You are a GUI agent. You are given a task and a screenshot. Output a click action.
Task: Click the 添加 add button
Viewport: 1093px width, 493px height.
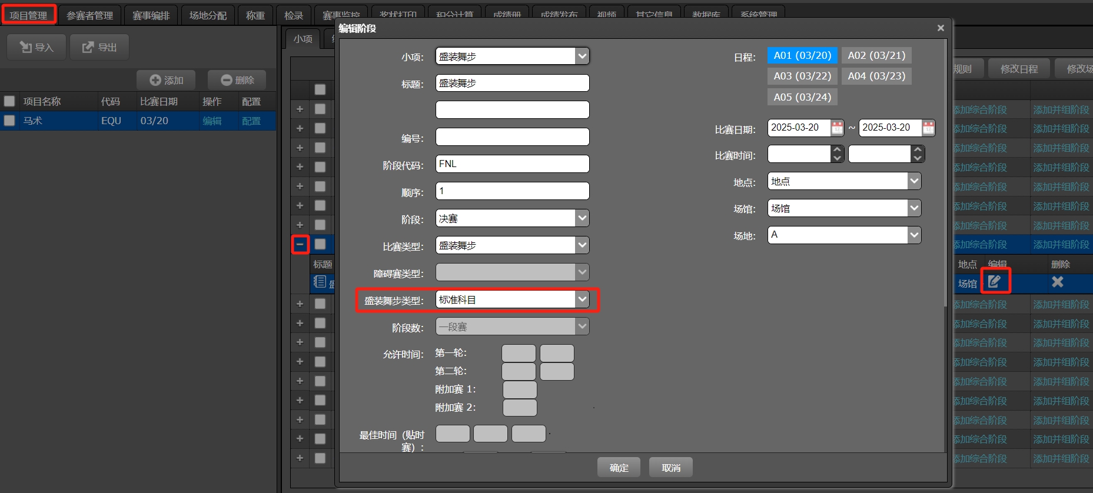[x=167, y=80]
